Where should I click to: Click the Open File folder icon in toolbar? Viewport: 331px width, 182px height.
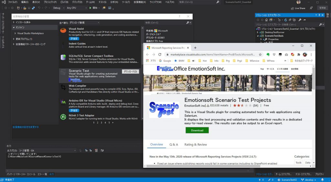pyautogui.click(x=25, y=8)
